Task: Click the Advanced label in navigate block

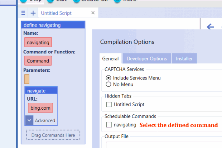Action: (x=45, y=120)
